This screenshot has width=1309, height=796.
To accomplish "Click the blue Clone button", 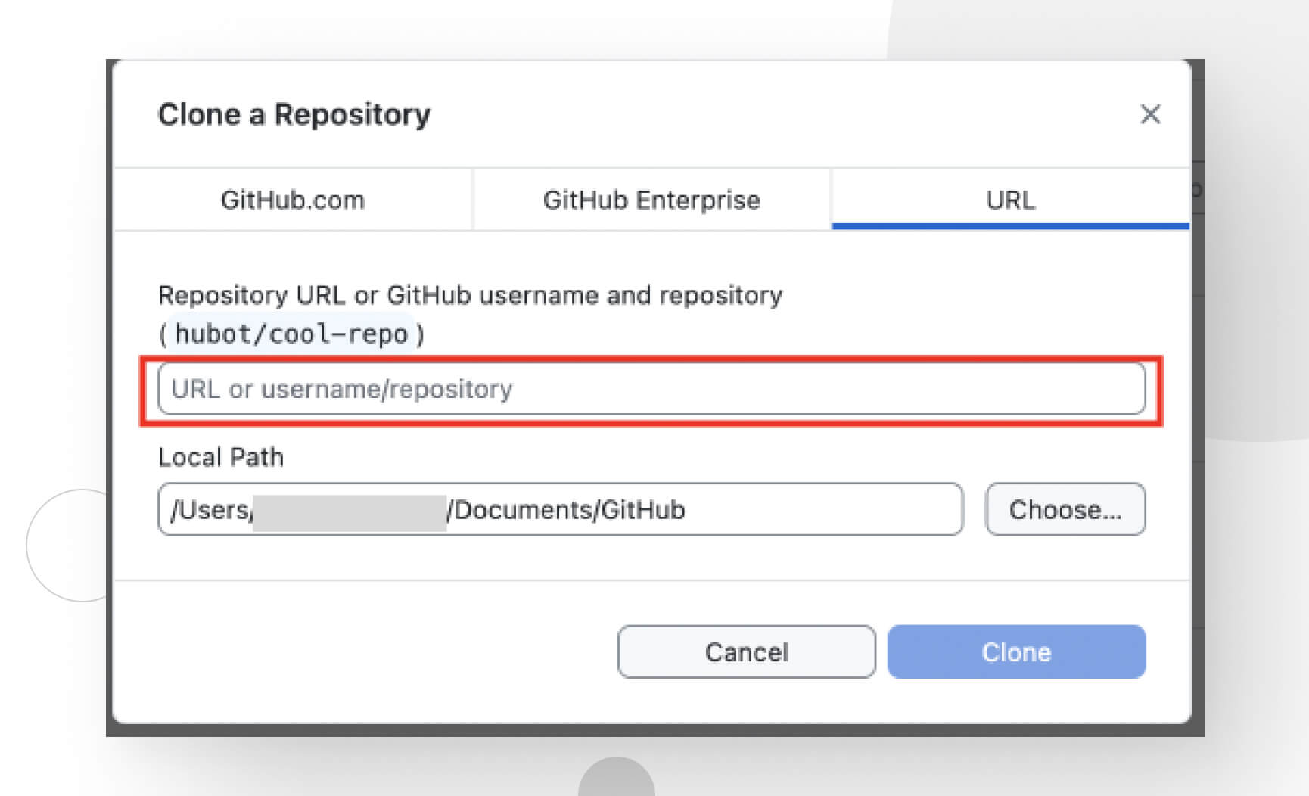I will pyautogui.click(x=1016, y=651).
